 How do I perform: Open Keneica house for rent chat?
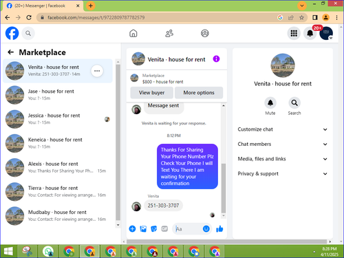click(x=58, y=143)
